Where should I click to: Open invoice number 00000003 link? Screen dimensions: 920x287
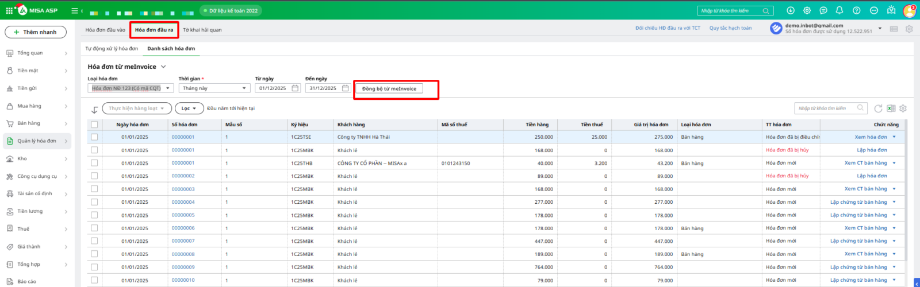click(x=183, y=189)
